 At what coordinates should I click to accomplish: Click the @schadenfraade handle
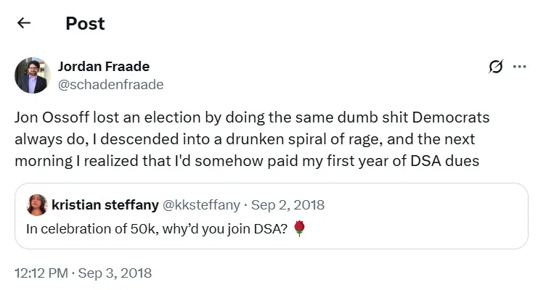pos(110,85)
